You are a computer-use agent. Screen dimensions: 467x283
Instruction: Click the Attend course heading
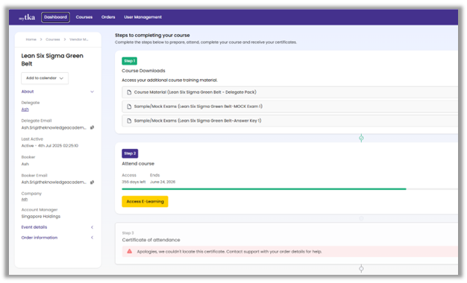[138, 164]
